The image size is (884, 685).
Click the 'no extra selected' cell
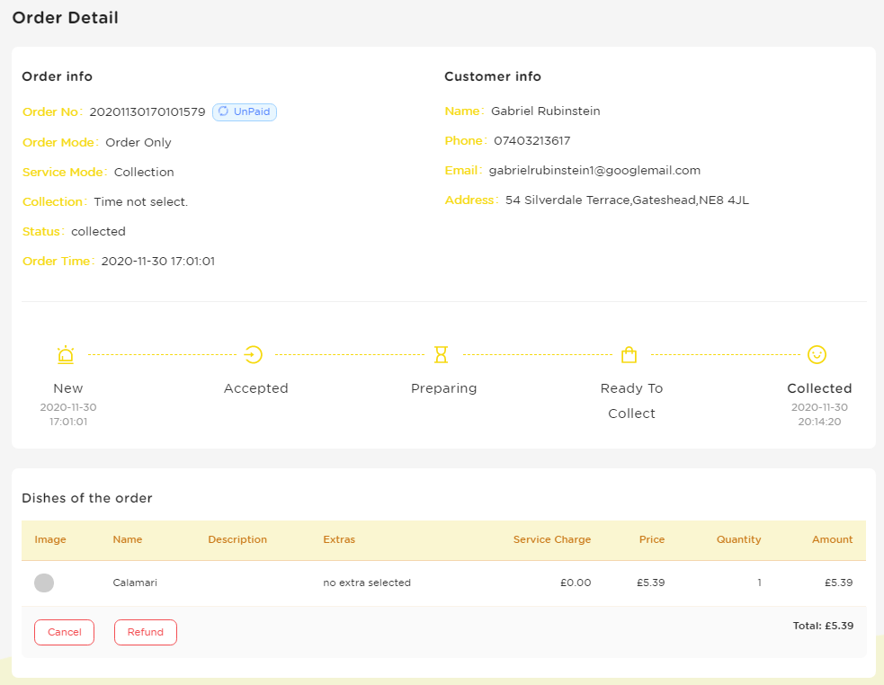[x=366, y=583]
